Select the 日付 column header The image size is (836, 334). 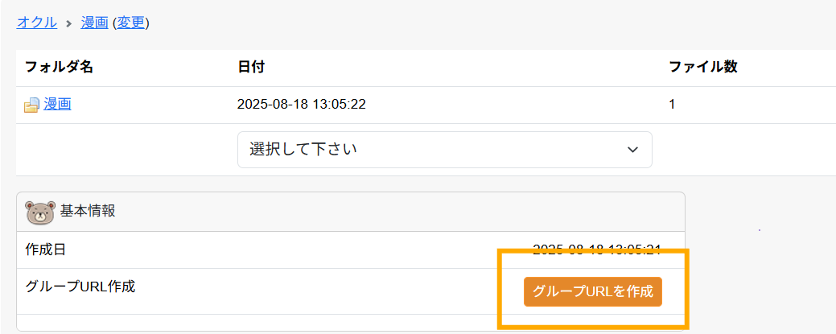(x=251, y=68)
